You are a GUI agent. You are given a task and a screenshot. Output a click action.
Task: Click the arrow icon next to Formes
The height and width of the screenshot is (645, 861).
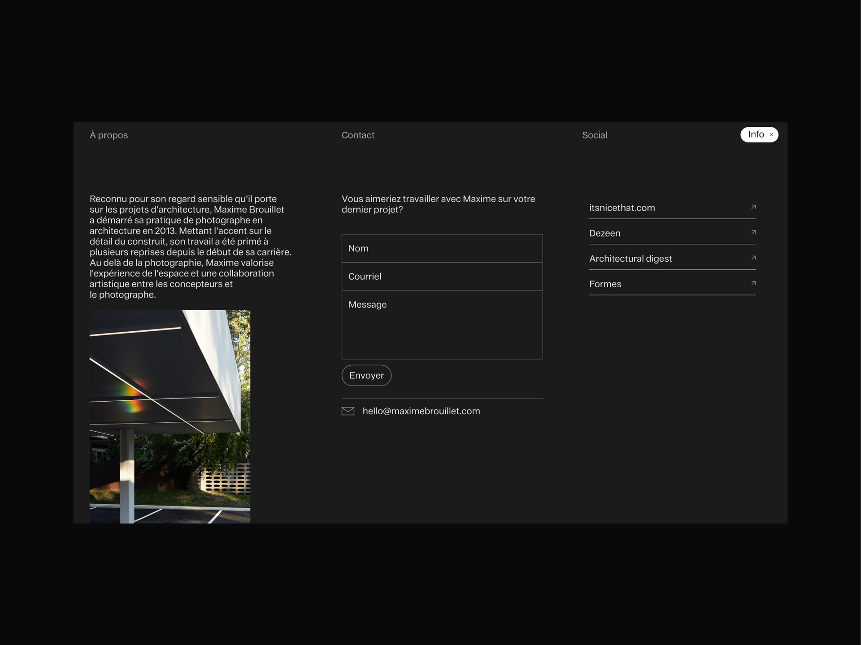[x=753, y=283]
